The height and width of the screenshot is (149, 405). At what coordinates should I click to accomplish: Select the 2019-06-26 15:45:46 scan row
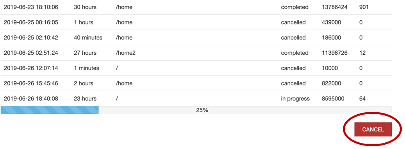point(196,84)
